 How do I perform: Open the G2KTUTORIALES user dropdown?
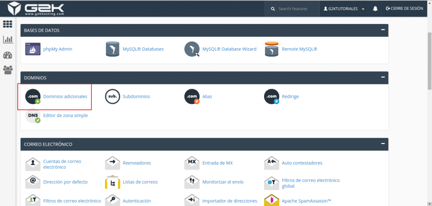point(343,8)
